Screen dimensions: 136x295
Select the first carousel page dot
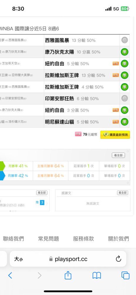(10, 211)
